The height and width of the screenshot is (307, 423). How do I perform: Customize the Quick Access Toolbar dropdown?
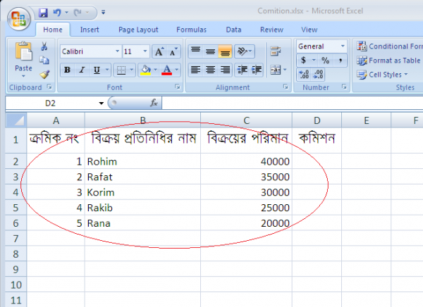click(x=104, y=13)
